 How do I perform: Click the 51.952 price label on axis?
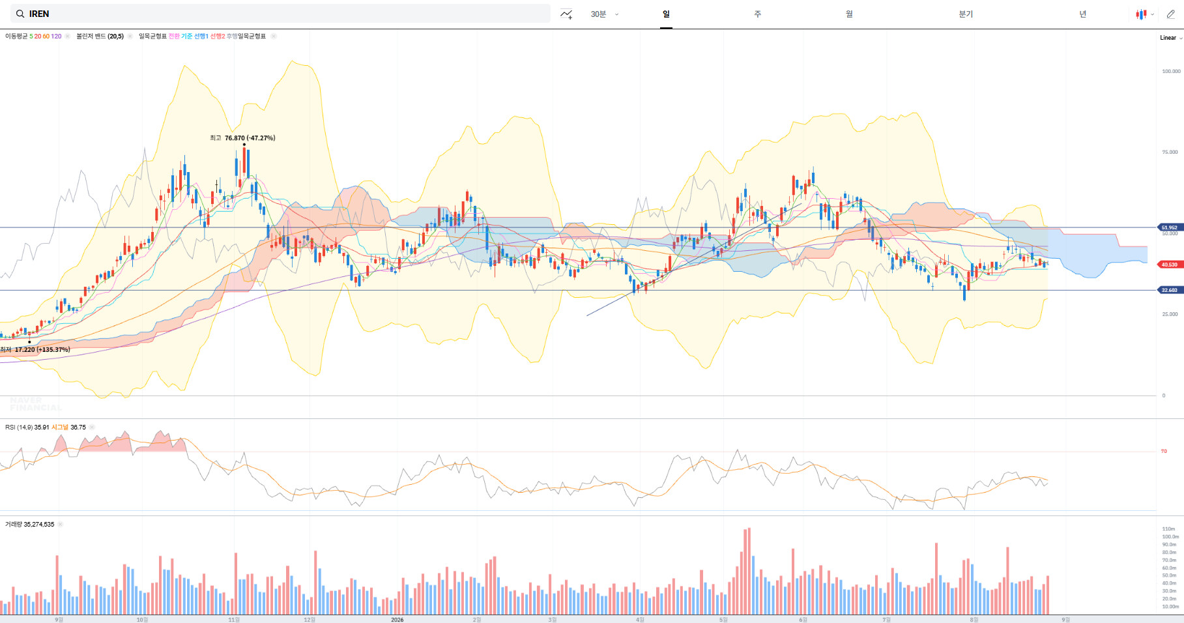tap(1170, 228)
